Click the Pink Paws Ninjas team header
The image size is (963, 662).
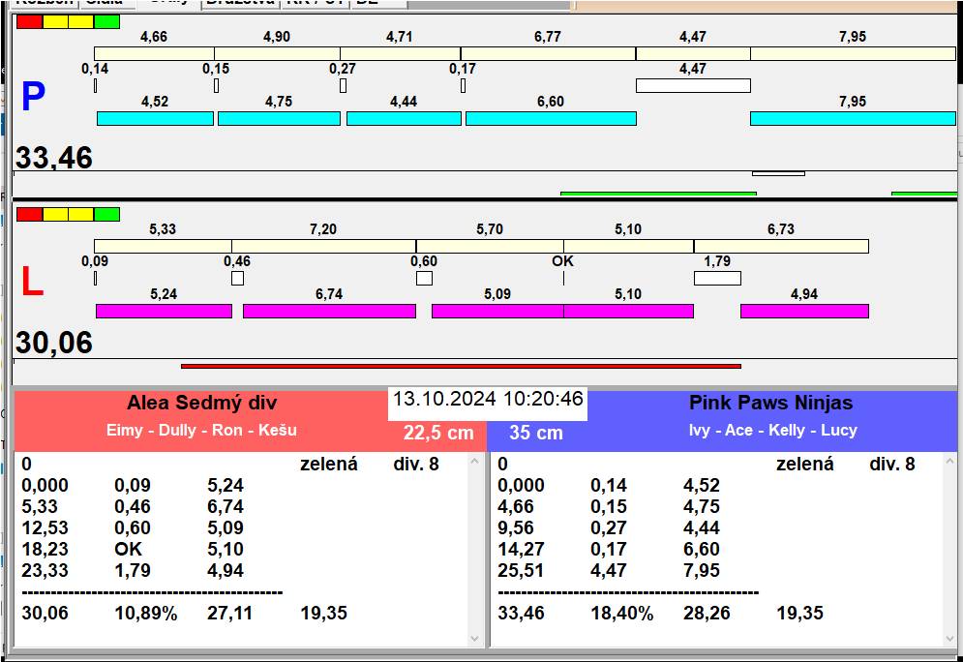[770, 404]
